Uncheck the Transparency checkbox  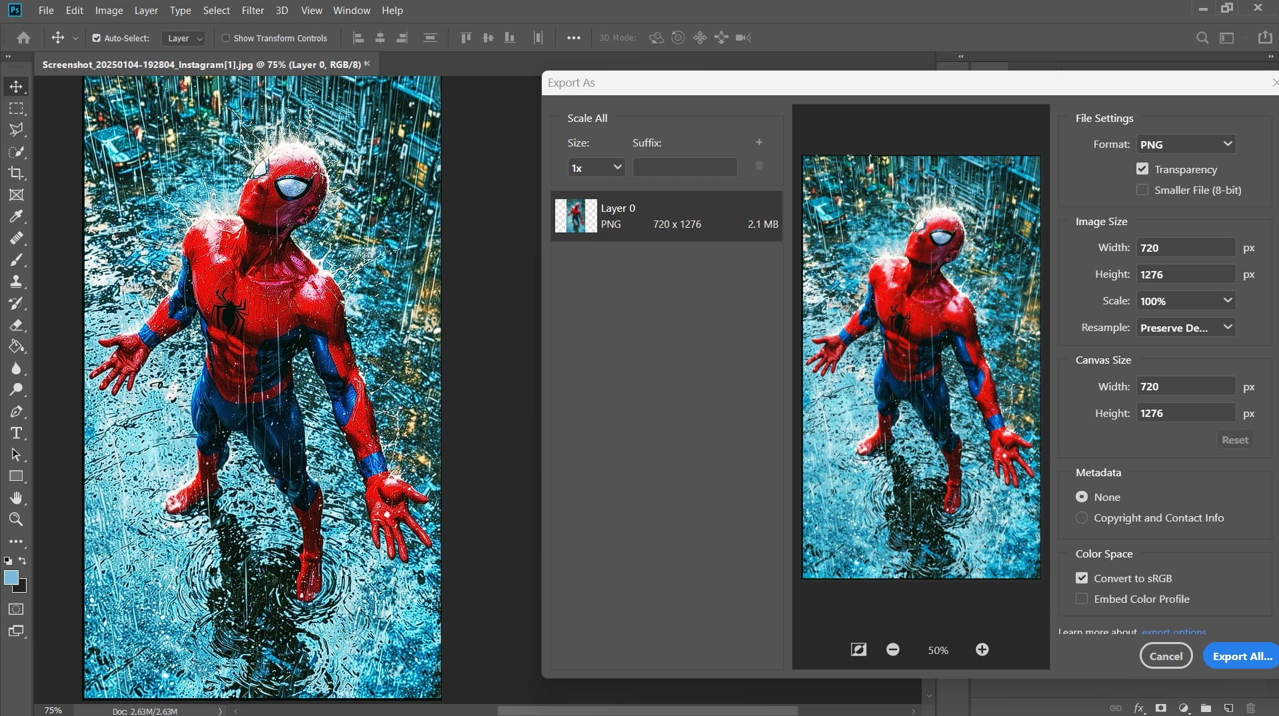click(x=1142, y=169)
